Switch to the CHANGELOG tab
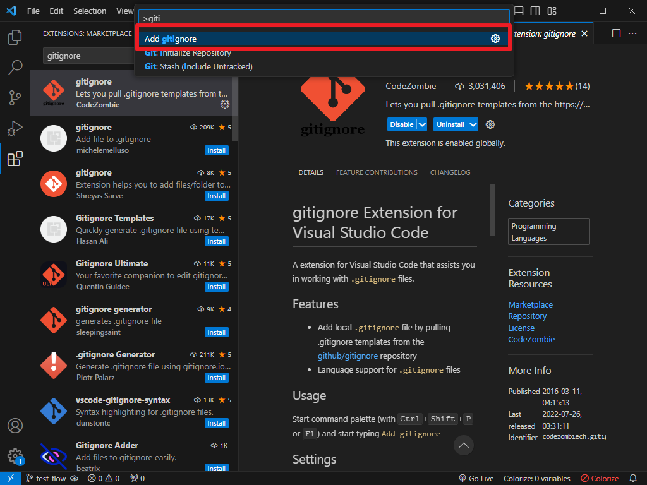 (450, 172)
